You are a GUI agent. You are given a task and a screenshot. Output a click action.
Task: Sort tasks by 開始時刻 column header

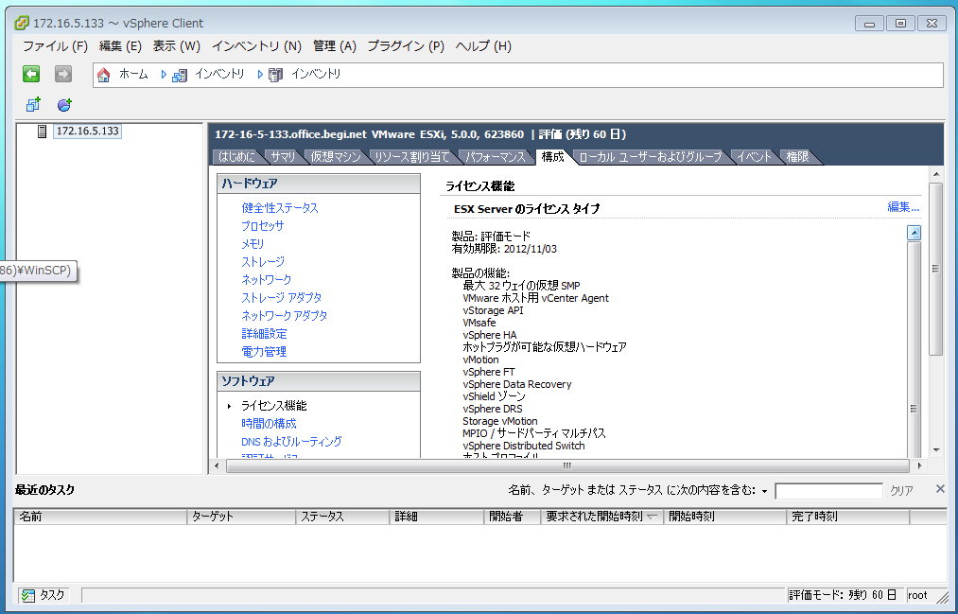725,517
